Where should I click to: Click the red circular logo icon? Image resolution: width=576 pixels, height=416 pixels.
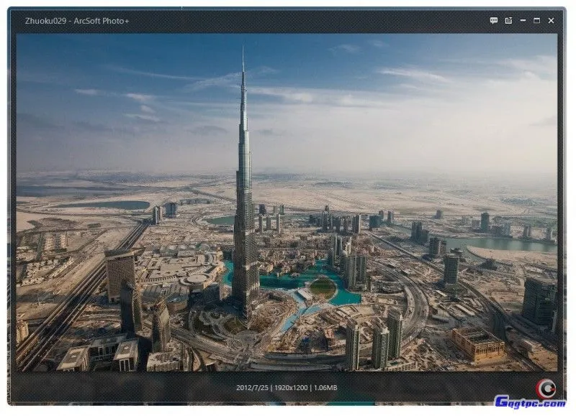click(545, 389)
